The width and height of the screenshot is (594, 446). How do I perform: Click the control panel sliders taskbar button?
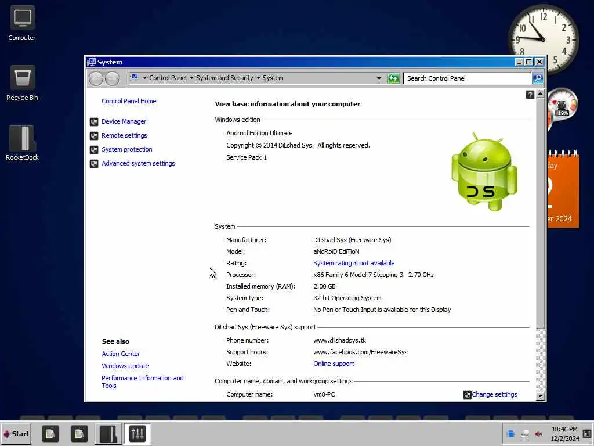coord(137,433)
